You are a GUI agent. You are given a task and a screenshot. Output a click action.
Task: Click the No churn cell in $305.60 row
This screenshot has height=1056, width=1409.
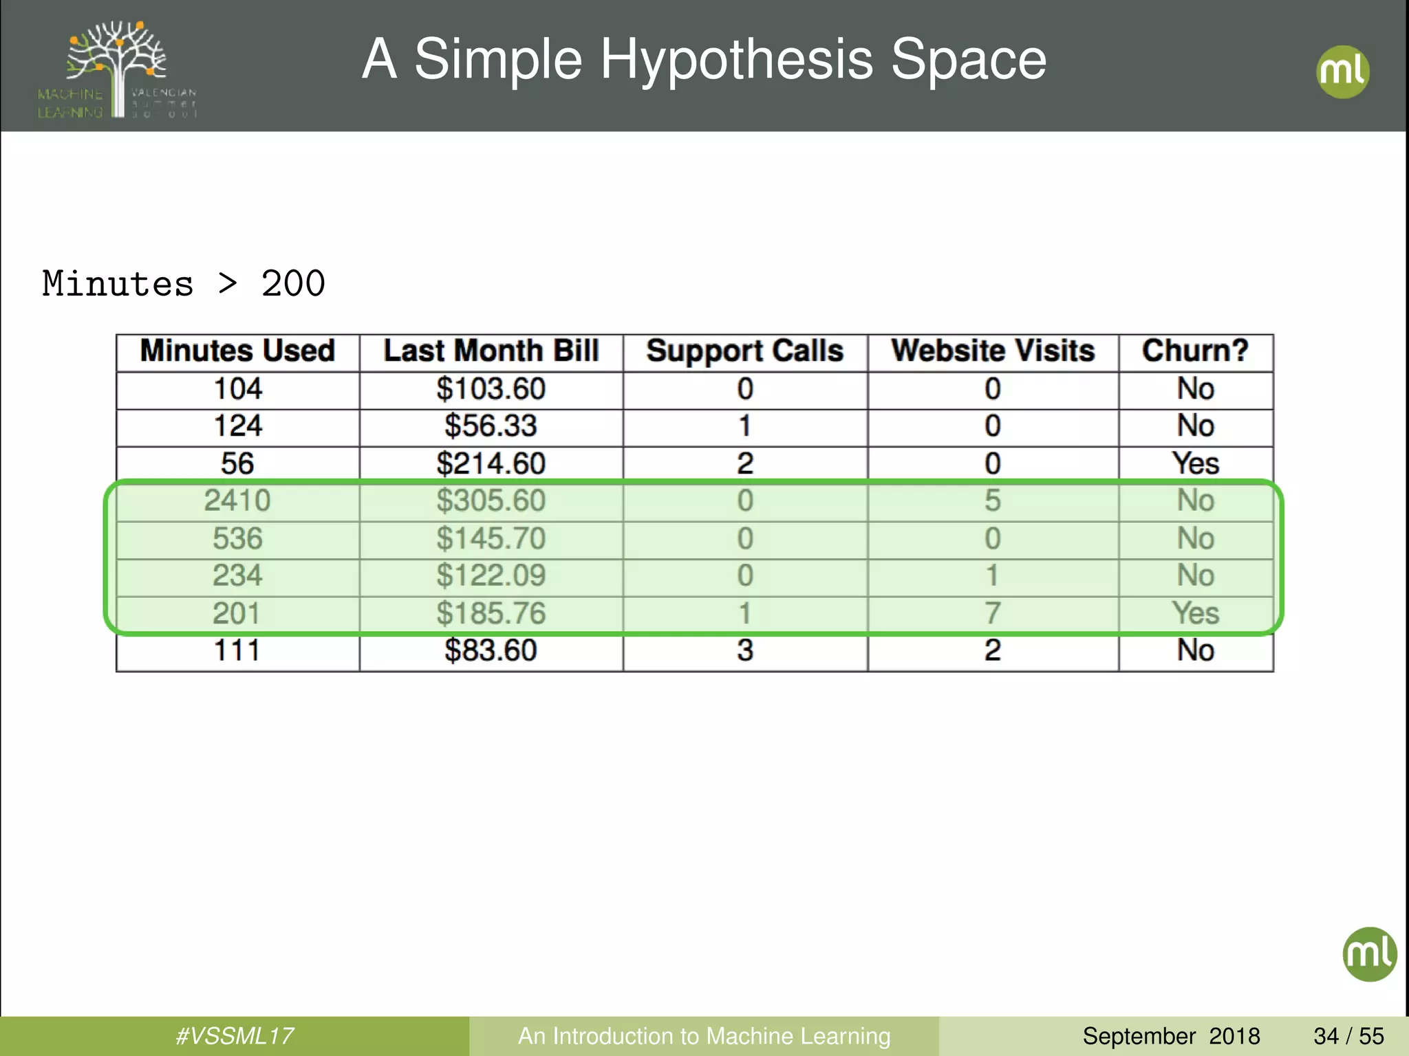pyautogui.click(x=1196, y=501)
